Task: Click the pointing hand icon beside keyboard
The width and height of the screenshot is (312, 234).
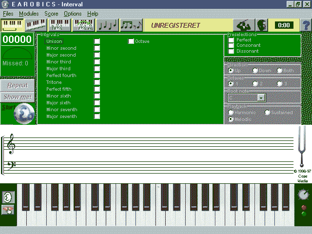Action: click(8, 210)
